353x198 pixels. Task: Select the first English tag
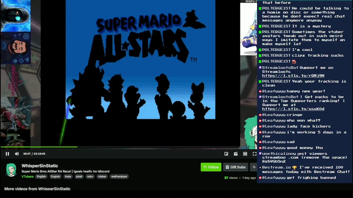pyautogui.click(x=41, y=177)
